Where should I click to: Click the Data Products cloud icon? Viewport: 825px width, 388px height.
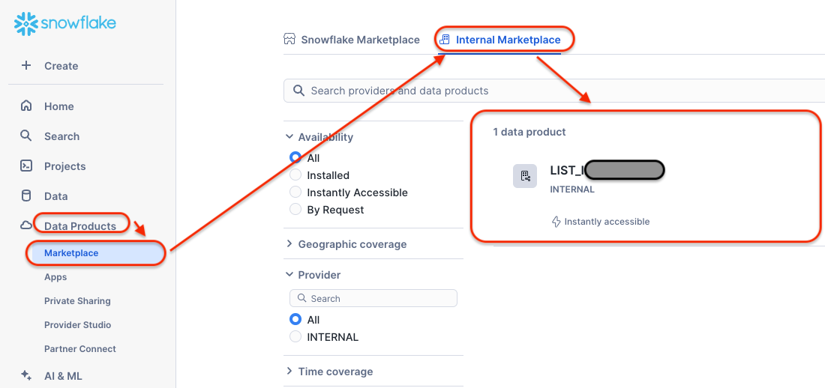[x=25, y=225]
